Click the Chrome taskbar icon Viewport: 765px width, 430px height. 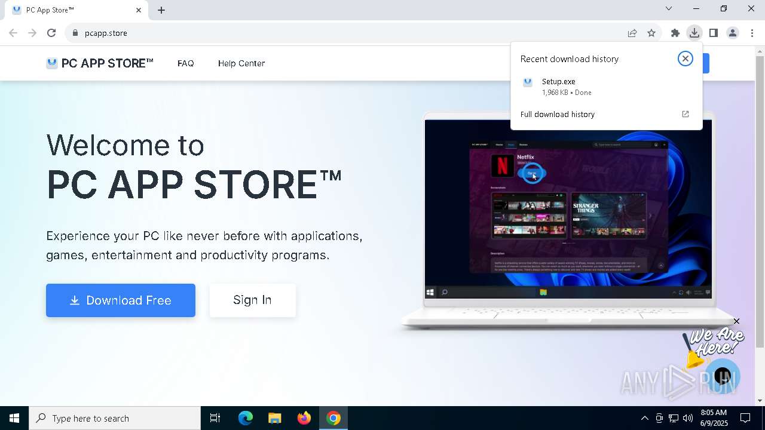tap(333, 418)
